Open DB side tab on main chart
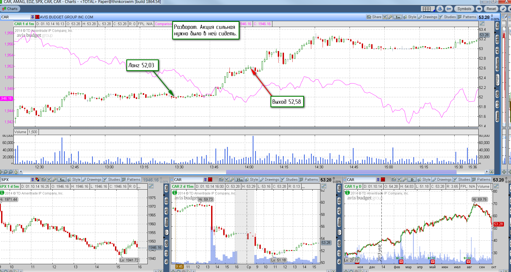The height and width of the screenshot is (272, 511). pyautogui.click(x=498, y=94)
